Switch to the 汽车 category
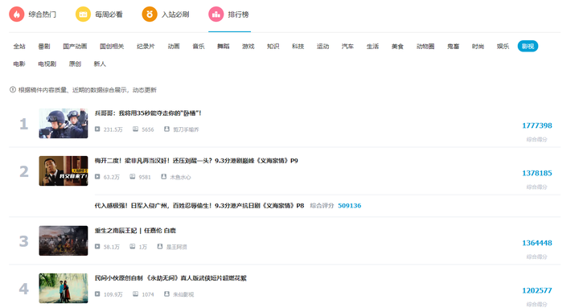Screen dimensions: 579x308 point(347,46)
